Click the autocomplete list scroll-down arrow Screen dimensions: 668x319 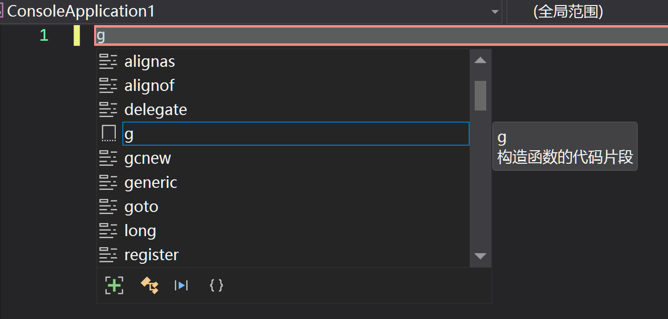coord(480,256)
